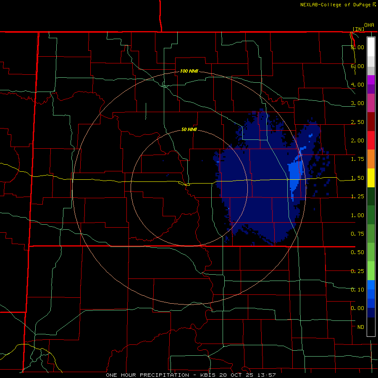This screenshot has width=378, height=378.
Task: Pick the white swatch in the color scale
Action: tap(371, 47)
